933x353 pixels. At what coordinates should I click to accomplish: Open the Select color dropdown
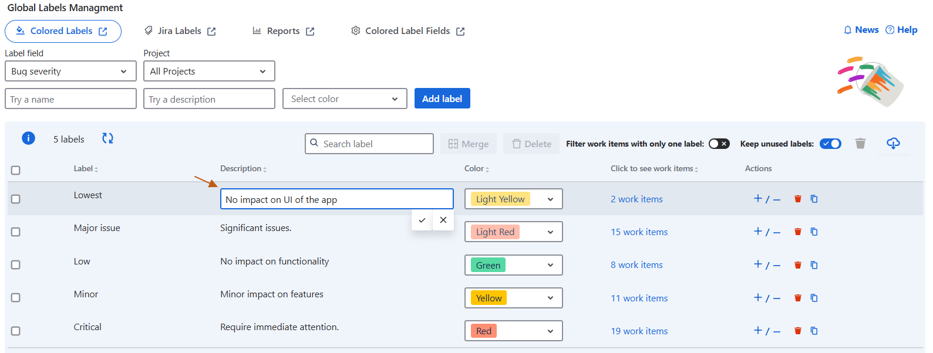point(345,99)
